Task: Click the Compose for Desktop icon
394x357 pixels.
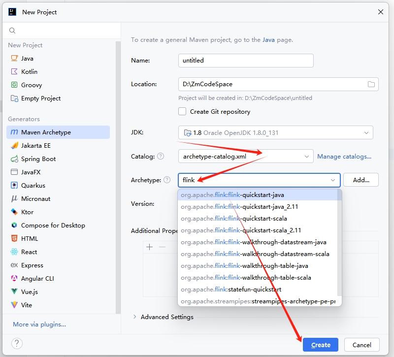Action: point(14,226)
